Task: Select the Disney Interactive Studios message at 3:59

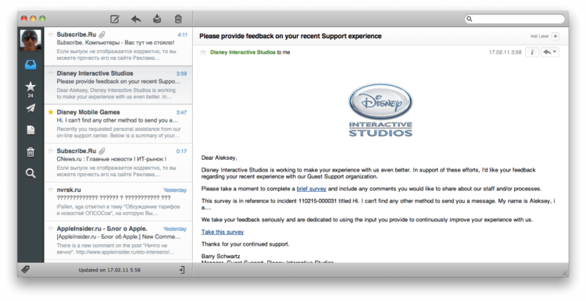Action: [x=119, y=85]
